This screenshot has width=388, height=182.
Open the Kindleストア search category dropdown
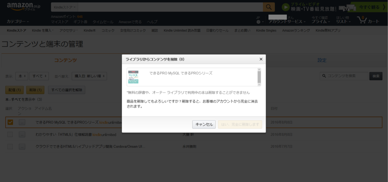click(64, 7)
